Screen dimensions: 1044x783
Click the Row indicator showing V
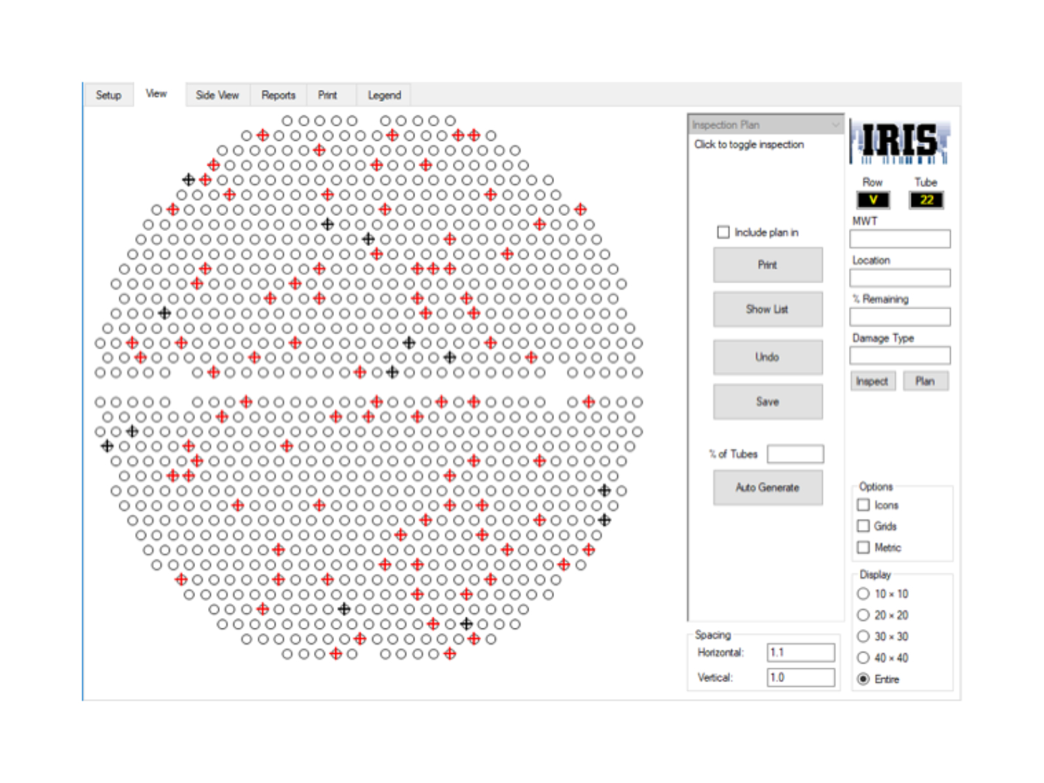coord(873,200)
